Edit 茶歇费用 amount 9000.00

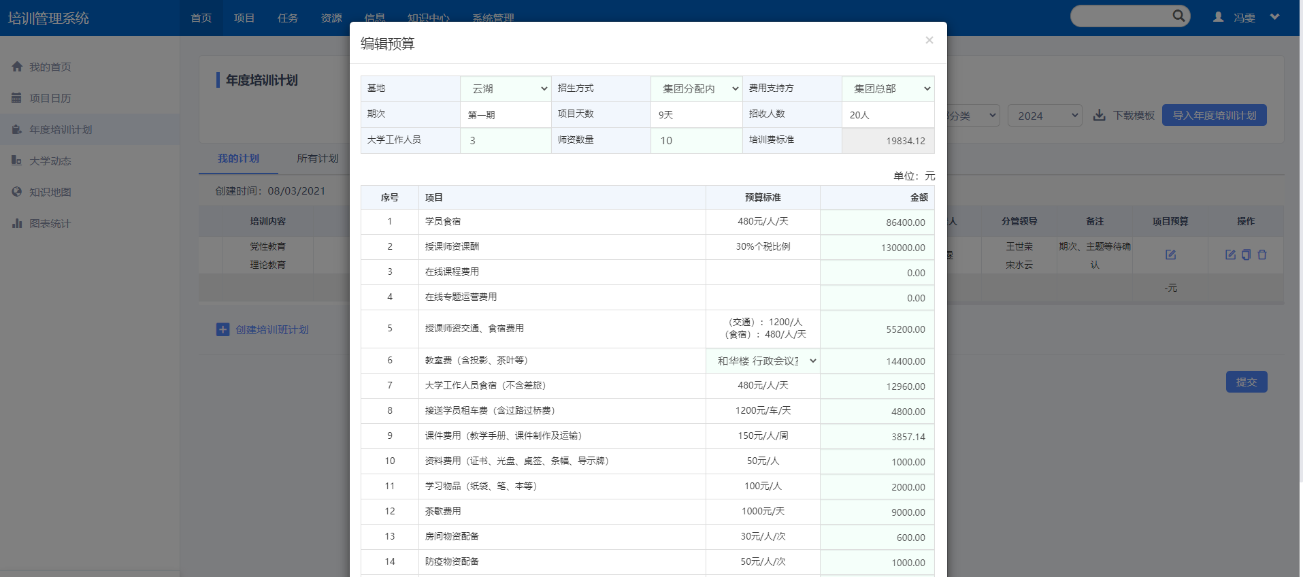tap(877, 512)
